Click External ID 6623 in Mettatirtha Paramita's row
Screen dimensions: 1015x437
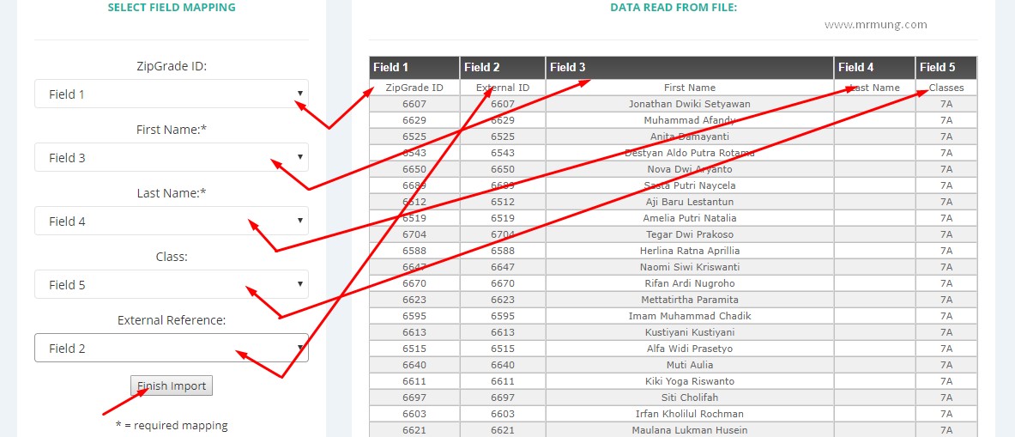coord(503,299)
